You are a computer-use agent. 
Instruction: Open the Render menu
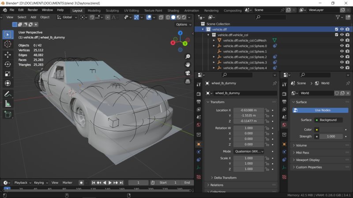click(x=33, y=10)
